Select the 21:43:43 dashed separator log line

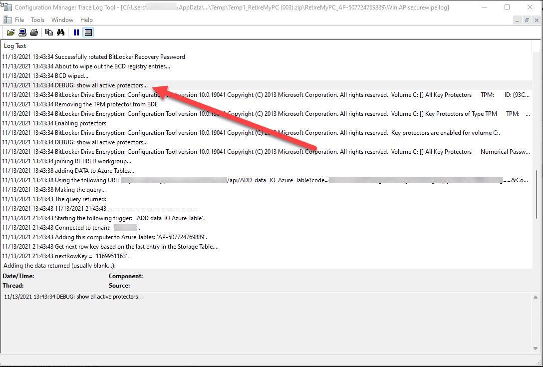pyautogui.click(x=267, y=209)
